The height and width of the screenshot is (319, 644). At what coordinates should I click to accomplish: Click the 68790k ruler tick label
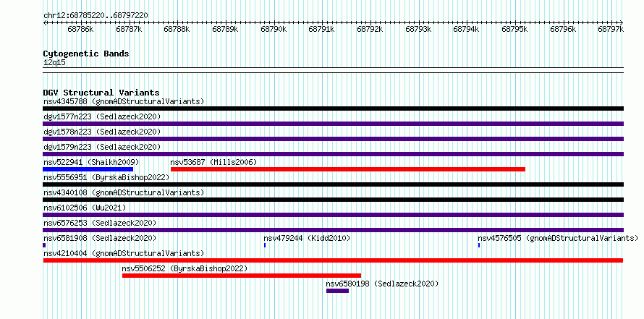274,29
